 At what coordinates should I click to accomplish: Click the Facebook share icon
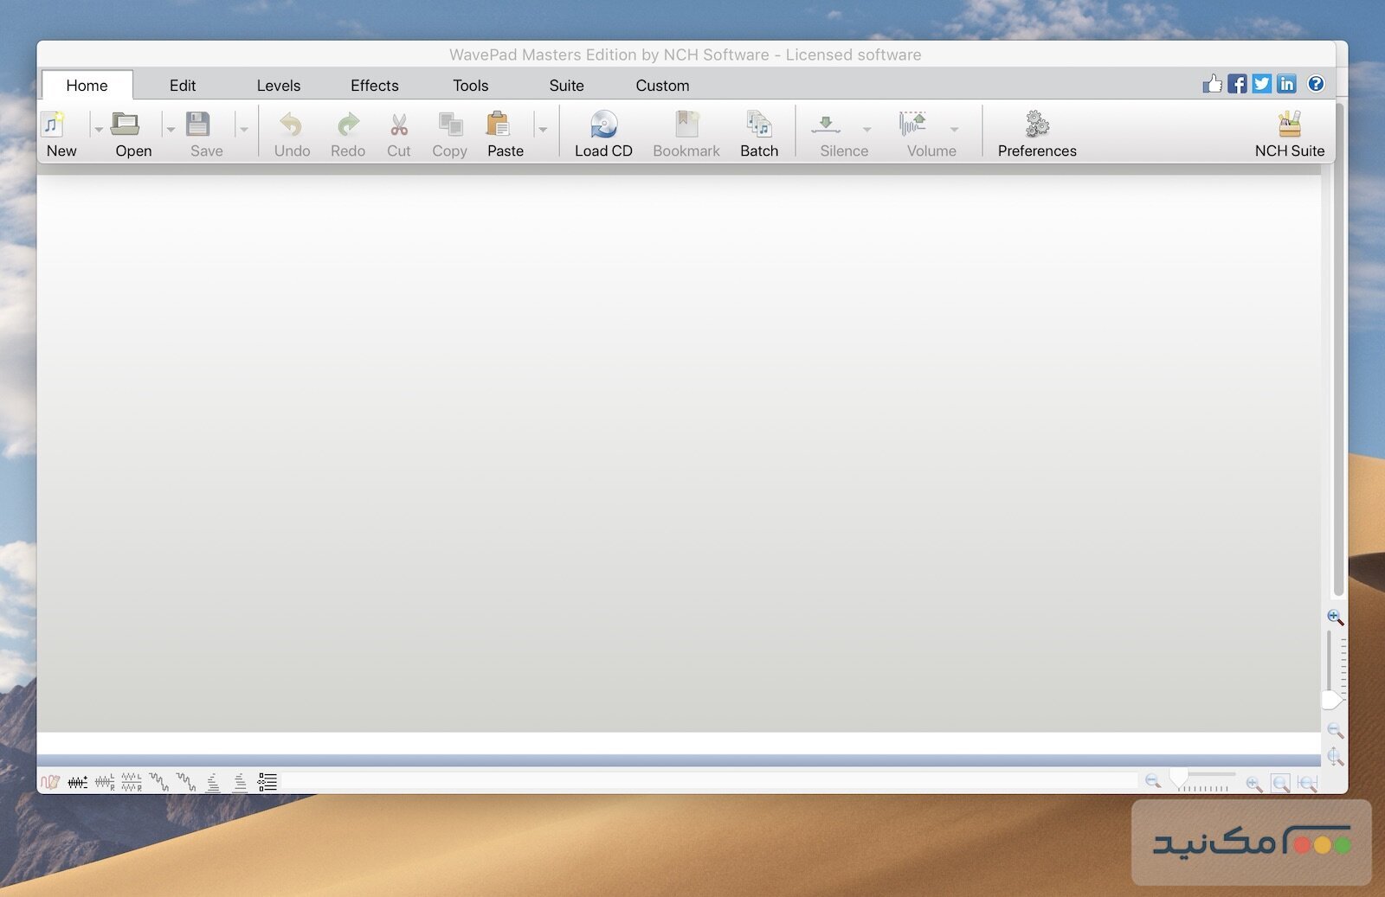click(1237, 84)
